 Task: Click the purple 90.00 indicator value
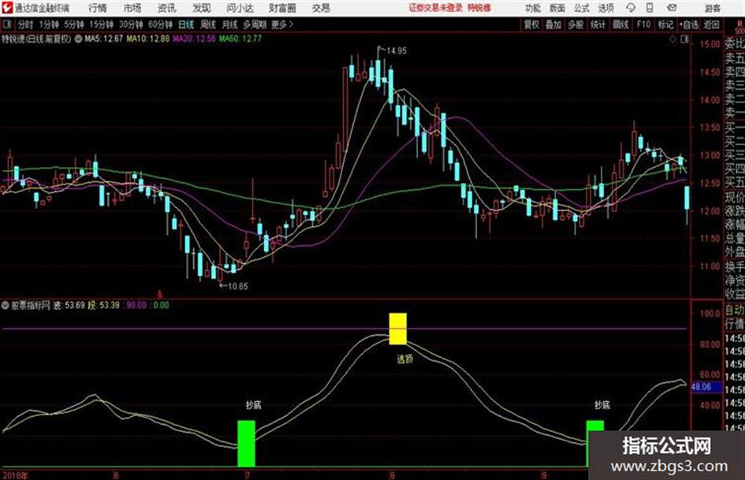136,305
